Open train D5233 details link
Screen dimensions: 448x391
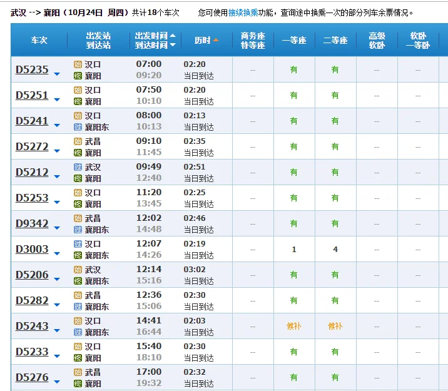pos(32,352)
